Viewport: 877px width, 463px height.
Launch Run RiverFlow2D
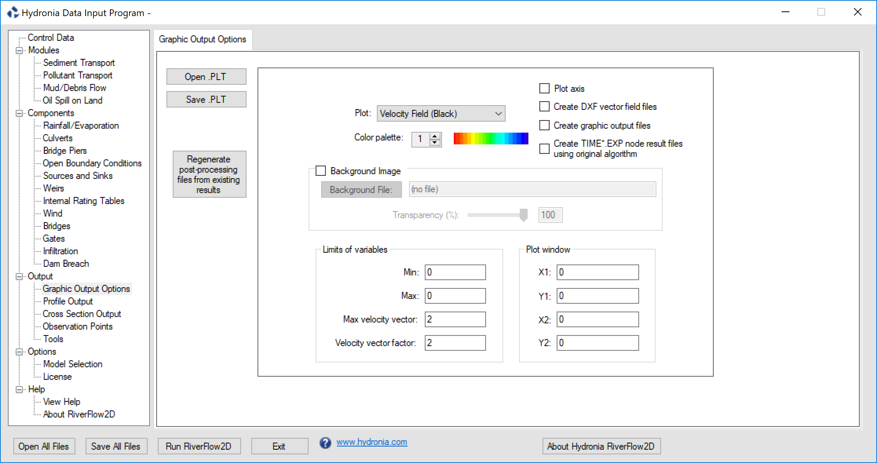tap(199, 446)
